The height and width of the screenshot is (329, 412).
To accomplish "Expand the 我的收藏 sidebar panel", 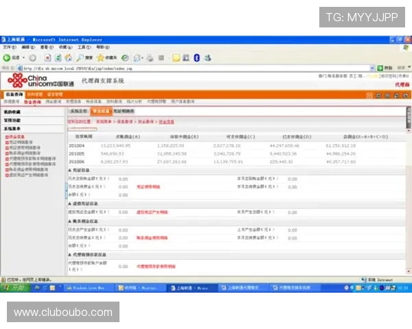I will 12,111.
